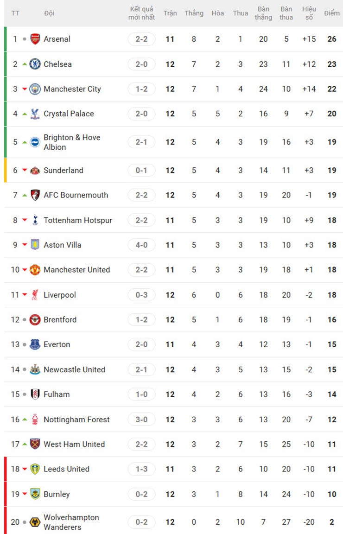The width and height of the screenshot is (343, 534).
Task: Click Arsenal's latest result 2-2 badge
Action: tap(141, 39)
